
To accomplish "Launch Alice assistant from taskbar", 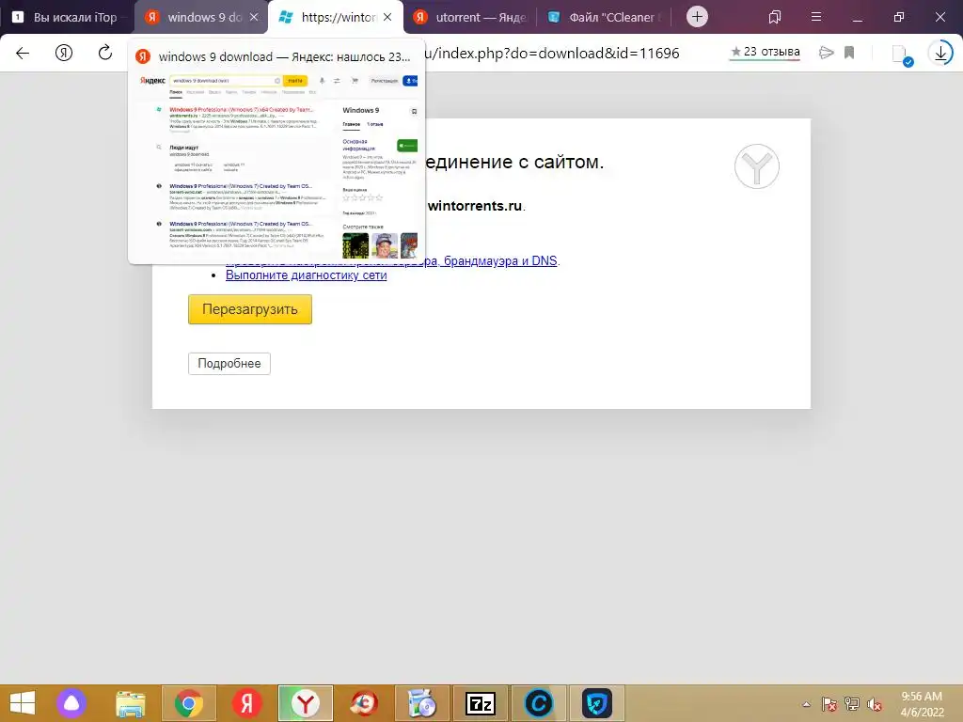I will [71, 703].
